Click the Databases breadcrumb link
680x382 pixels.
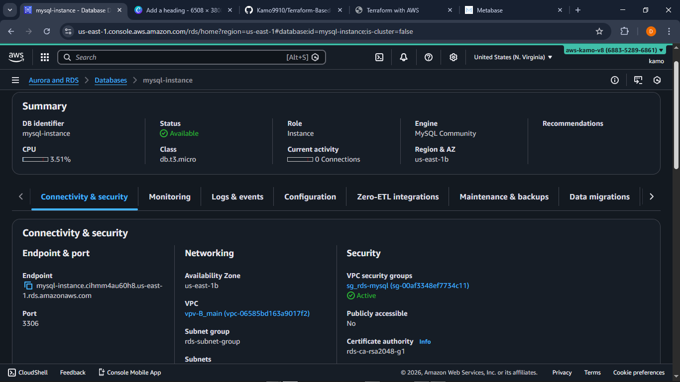[x=111, y=80]
